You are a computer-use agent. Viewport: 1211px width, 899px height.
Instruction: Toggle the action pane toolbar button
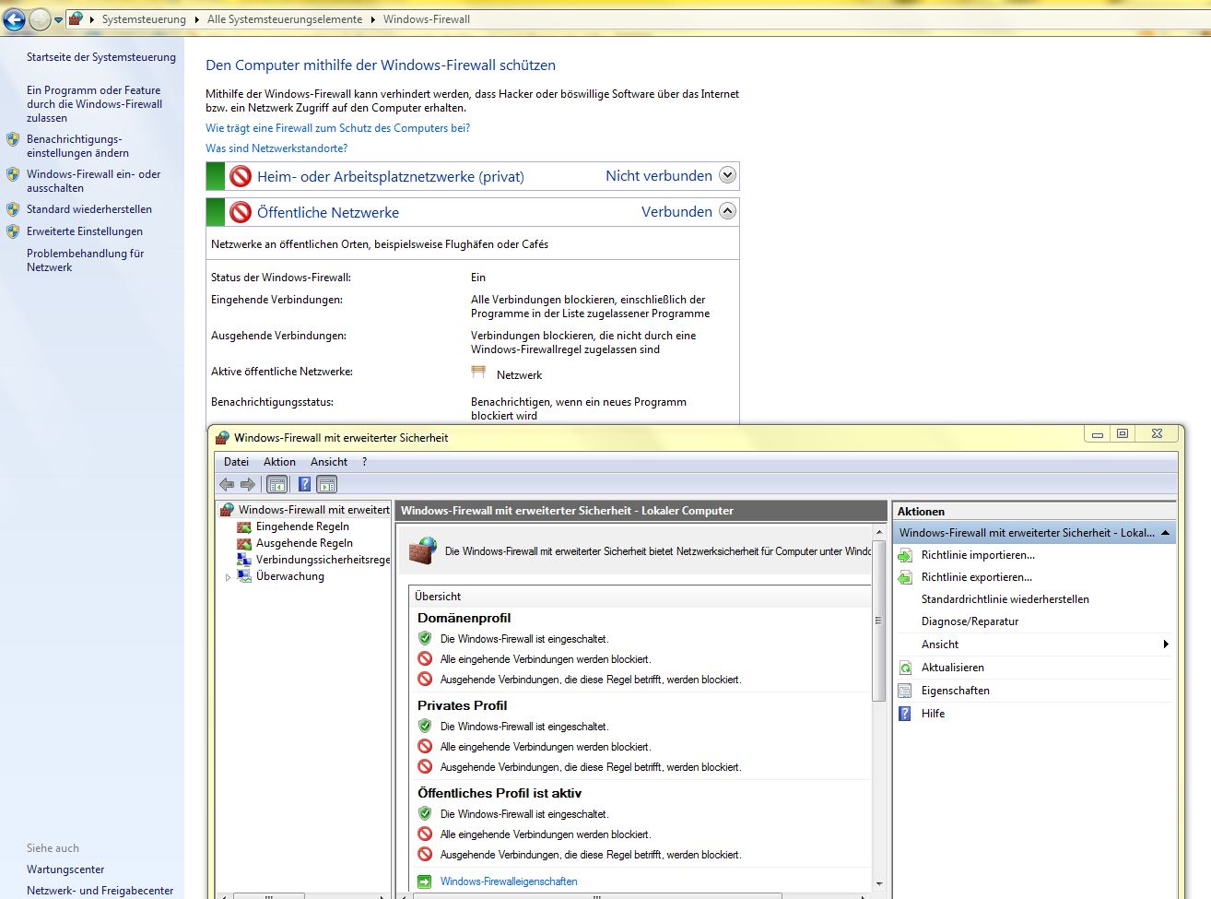pyautogui.click(x=326, y=484)
